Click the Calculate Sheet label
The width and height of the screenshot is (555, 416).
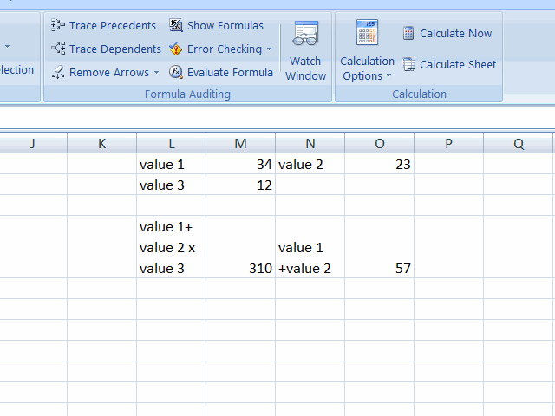[458, 65]
